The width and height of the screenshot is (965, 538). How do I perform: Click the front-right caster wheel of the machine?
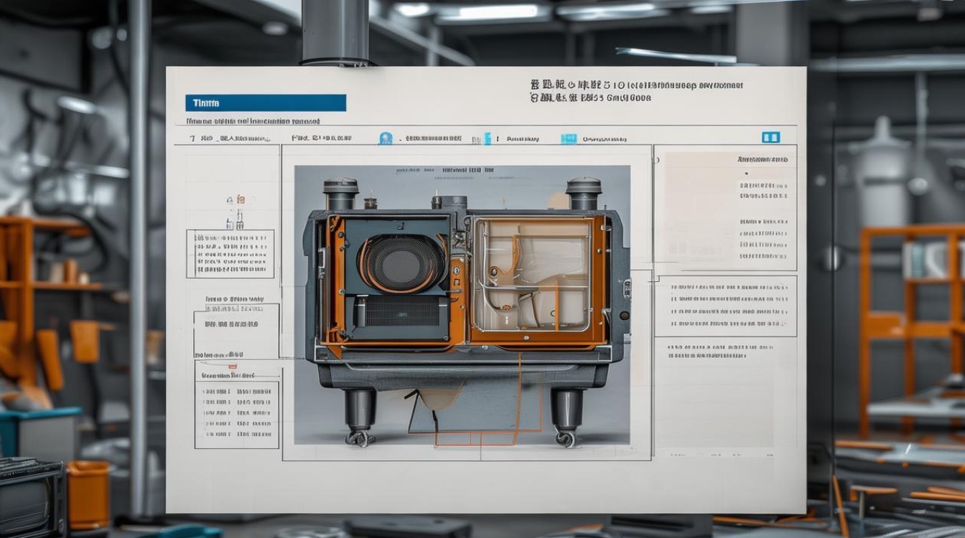[567, 437]
